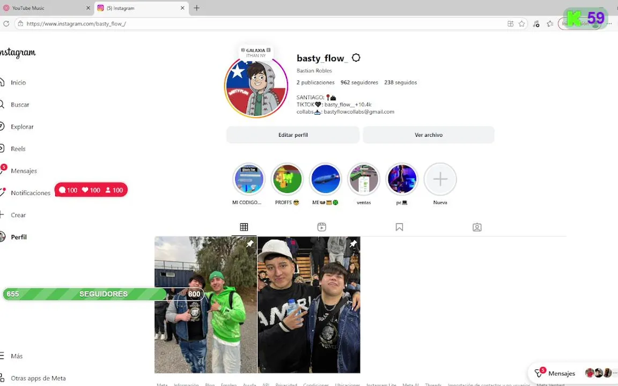Screen dimensions: 618x386
Task: Add page to favorites star icon
Action: pyautogui.click(x=521, y=24)
